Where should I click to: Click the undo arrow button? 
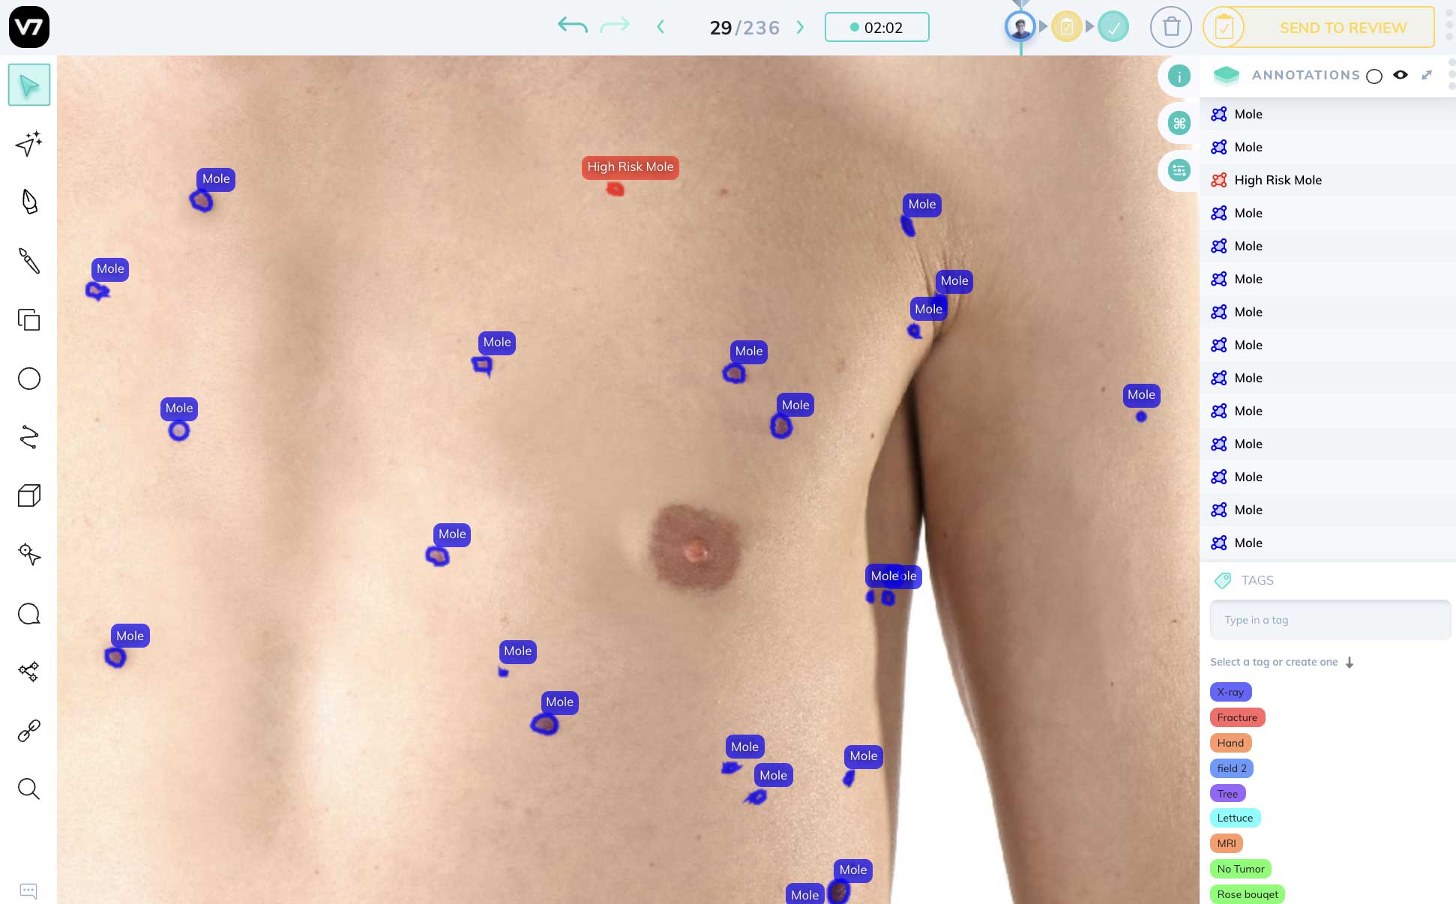tap(573, 26)
